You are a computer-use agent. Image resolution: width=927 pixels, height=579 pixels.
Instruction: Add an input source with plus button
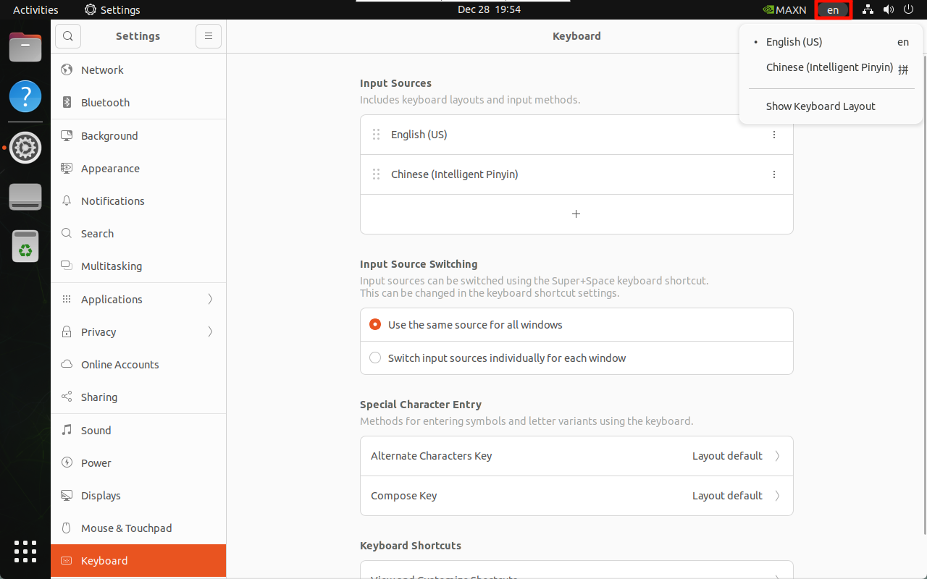576,214
